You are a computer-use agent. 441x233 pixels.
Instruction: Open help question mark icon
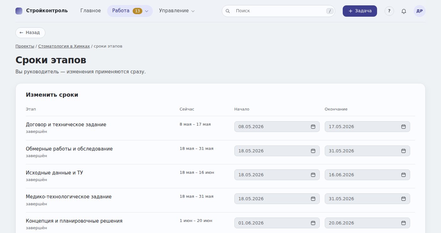[x=389, y=11]
